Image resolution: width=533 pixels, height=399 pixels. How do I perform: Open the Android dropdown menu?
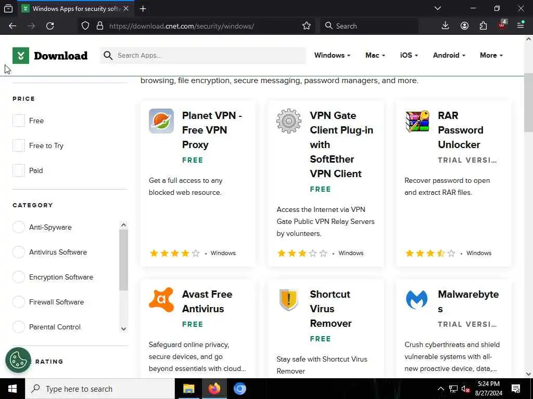449,55
